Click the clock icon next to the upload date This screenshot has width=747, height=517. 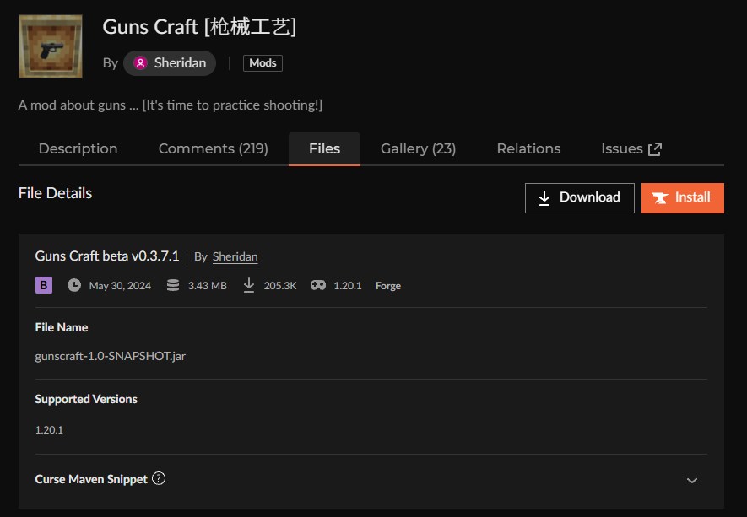point(74,285)
